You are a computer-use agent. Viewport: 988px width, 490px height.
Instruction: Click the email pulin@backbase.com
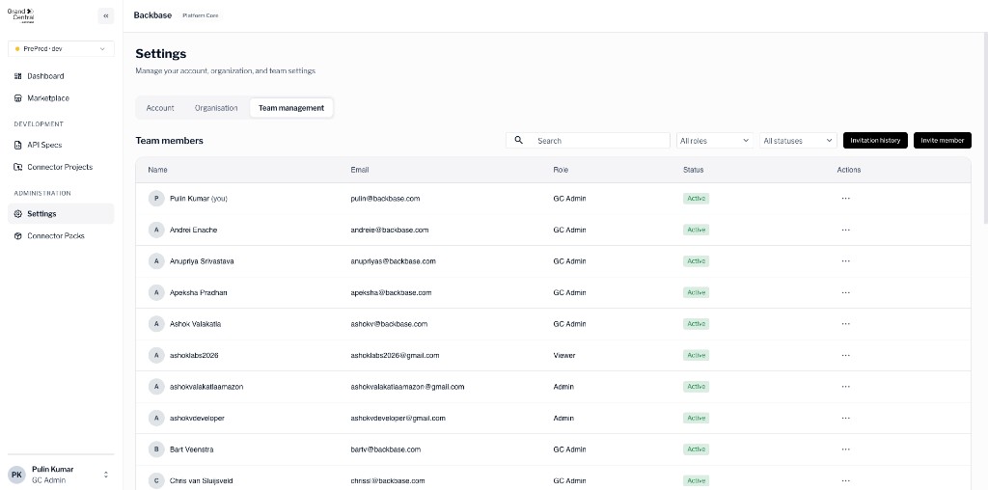coord(385,199)
